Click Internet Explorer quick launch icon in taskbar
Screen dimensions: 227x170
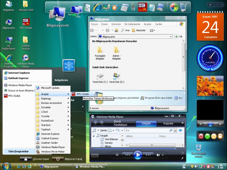(18, 166)
